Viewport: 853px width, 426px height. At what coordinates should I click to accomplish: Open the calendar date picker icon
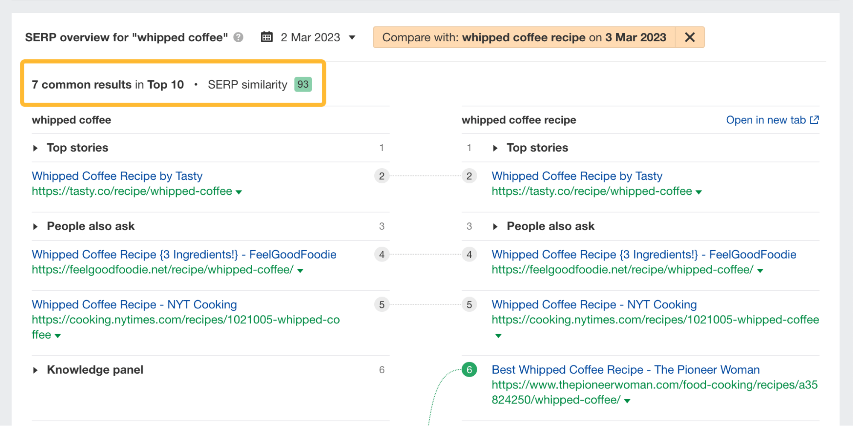pyautogui.click(x=266, y=37)
